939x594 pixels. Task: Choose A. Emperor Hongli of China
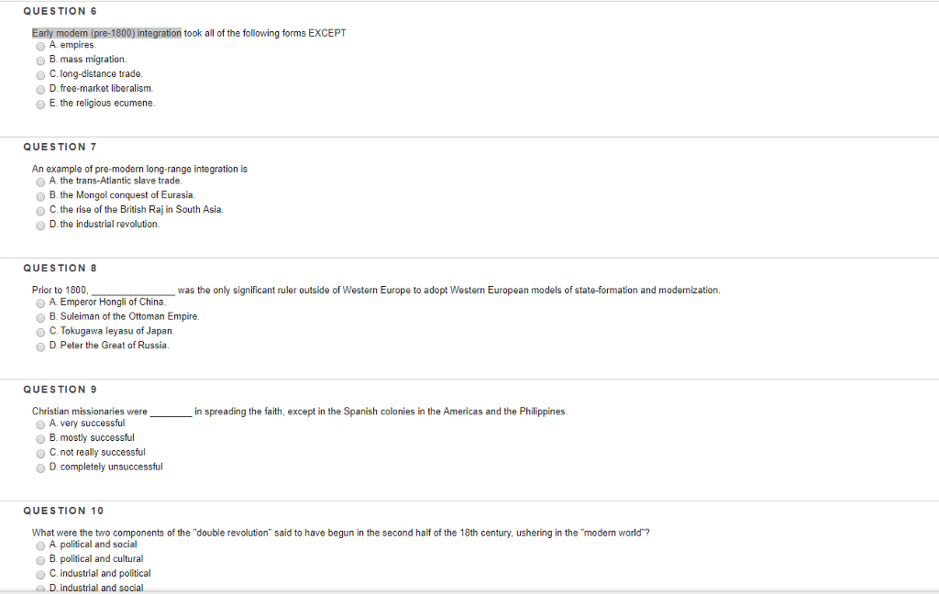40,303
